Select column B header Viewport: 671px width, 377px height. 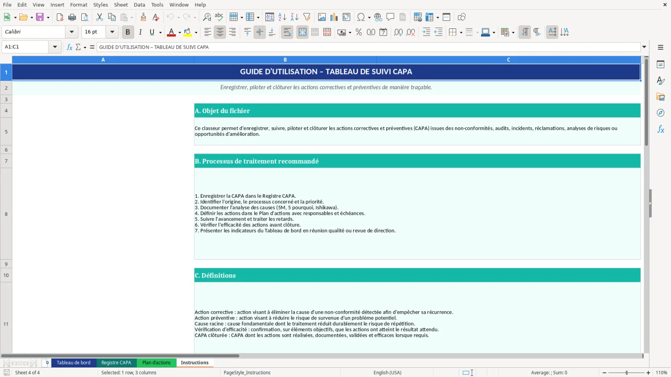pos(285,60)
